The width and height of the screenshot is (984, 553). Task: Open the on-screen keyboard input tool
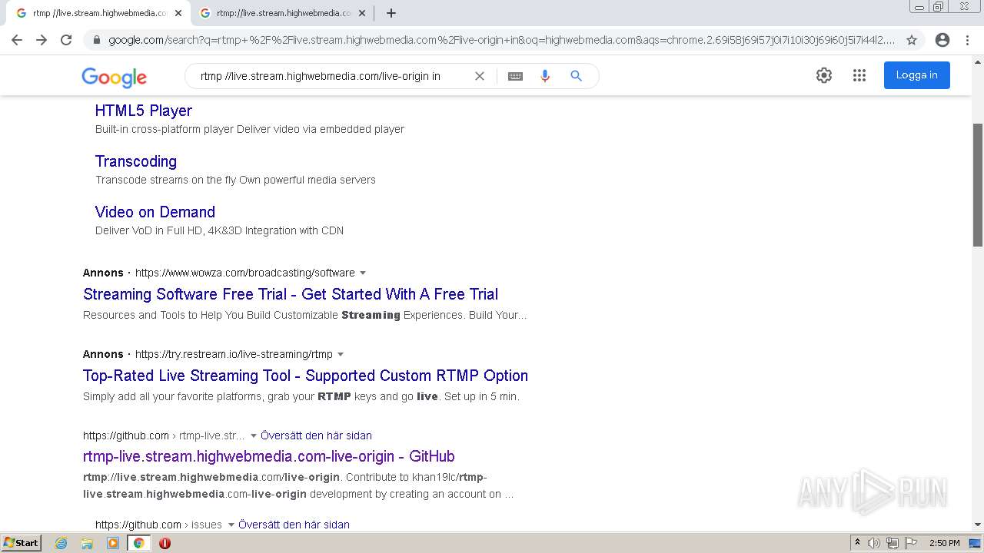515,76
